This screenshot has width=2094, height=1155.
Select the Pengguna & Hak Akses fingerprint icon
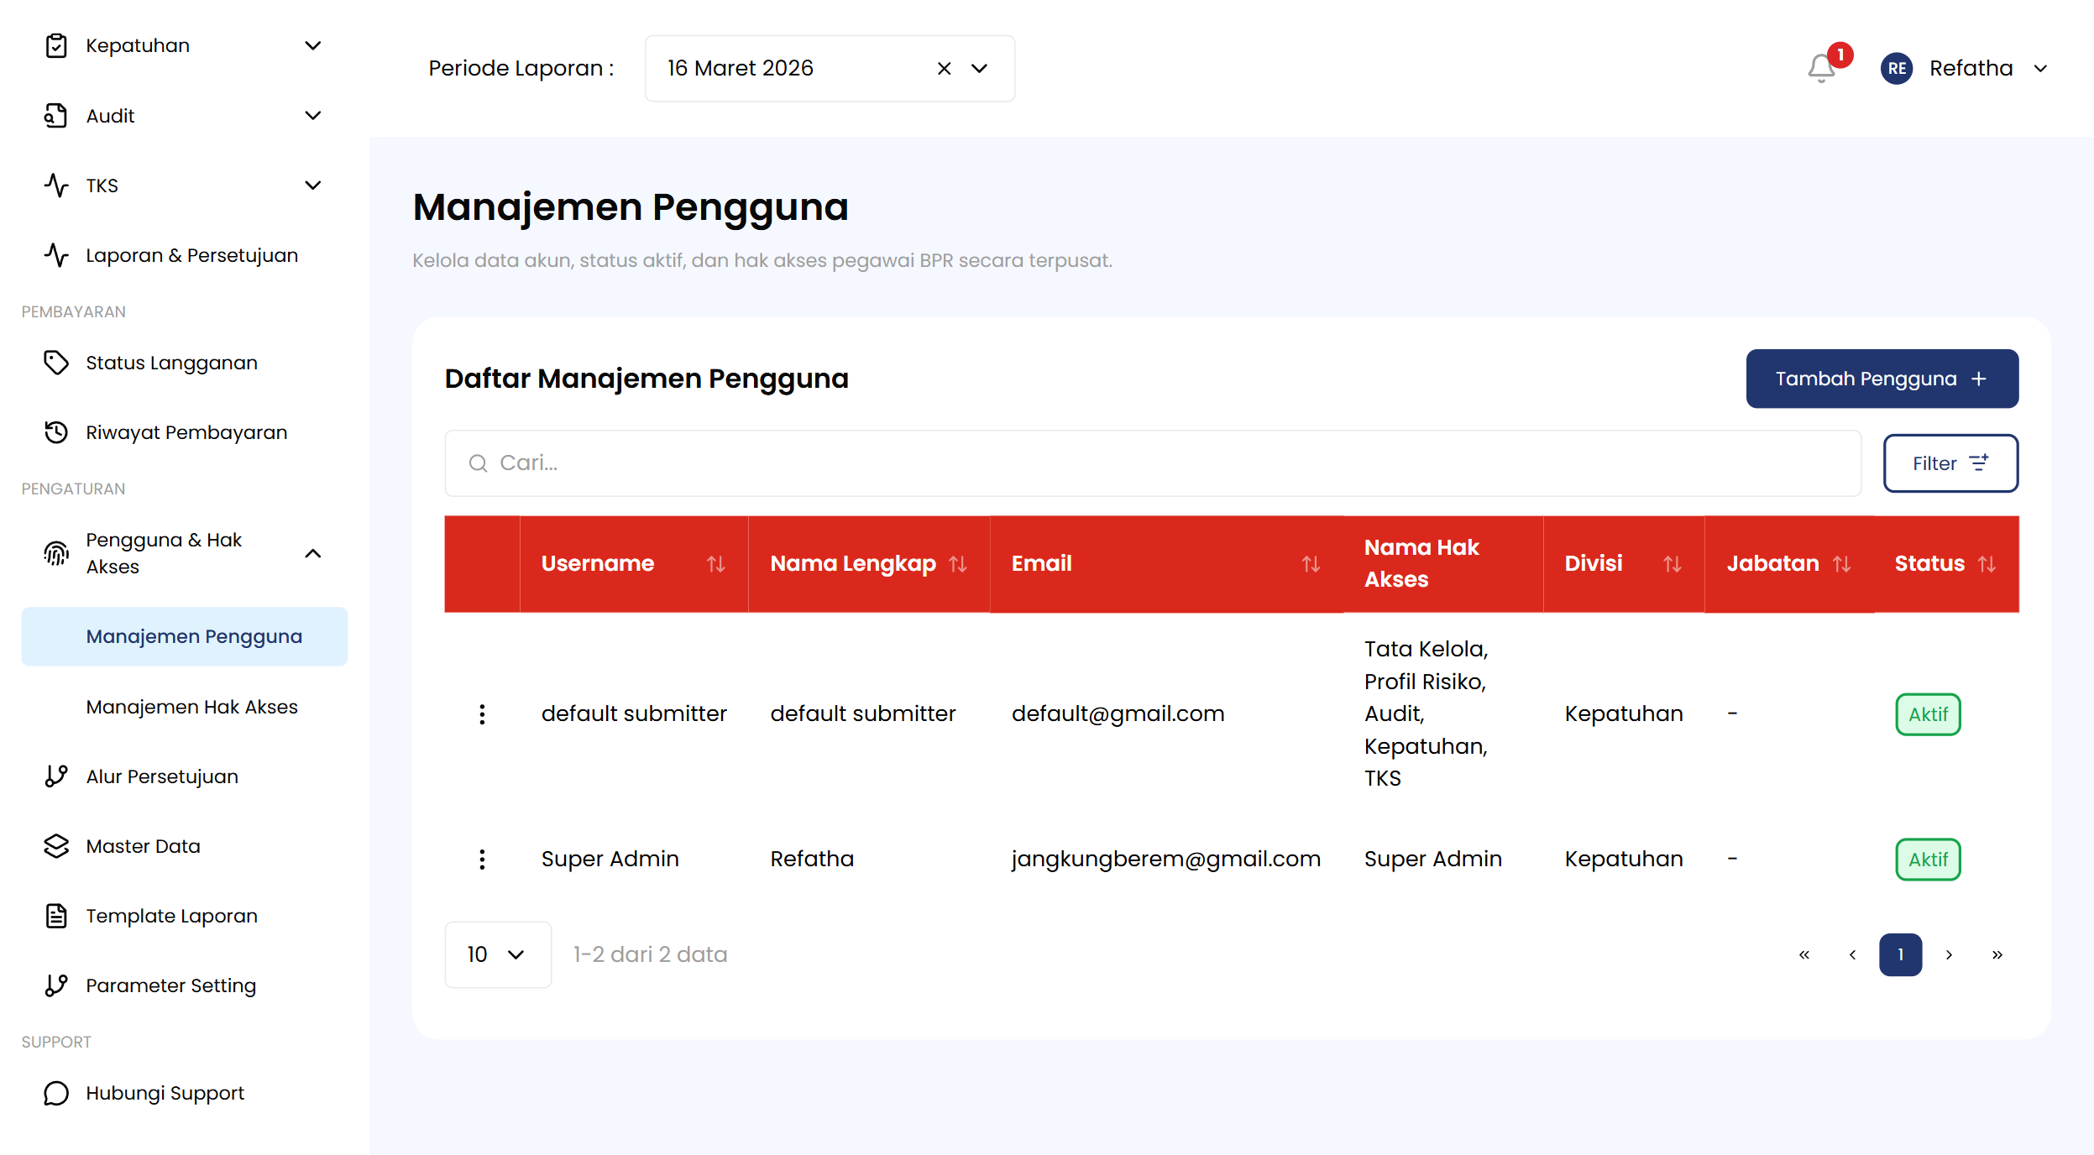(55, 553)
